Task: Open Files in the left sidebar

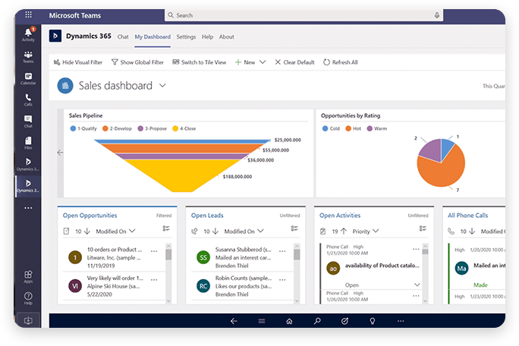Action: (x=28, y=142)
